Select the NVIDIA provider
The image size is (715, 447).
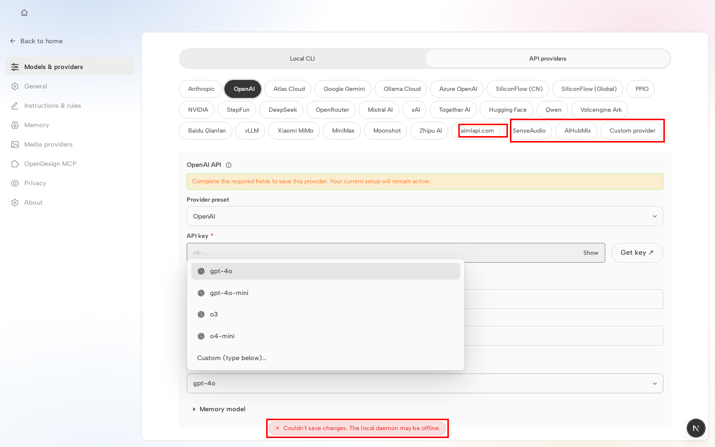tap(197, 110)
